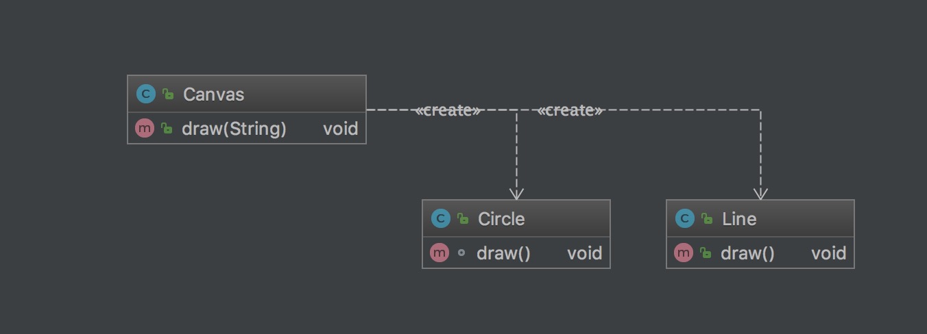Click the Line draw() method icon
This screenshot has width=927, height=334.
click(x=683, y=253)
